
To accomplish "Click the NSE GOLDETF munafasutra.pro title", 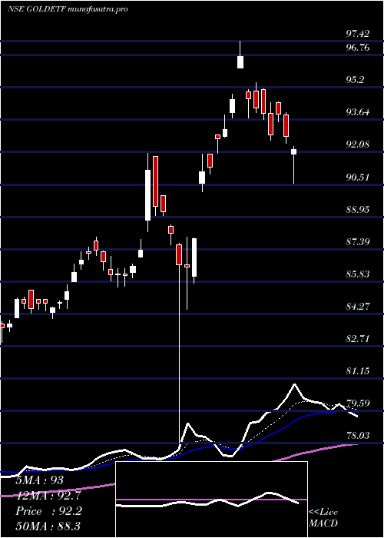I will (x=68, y=9).
